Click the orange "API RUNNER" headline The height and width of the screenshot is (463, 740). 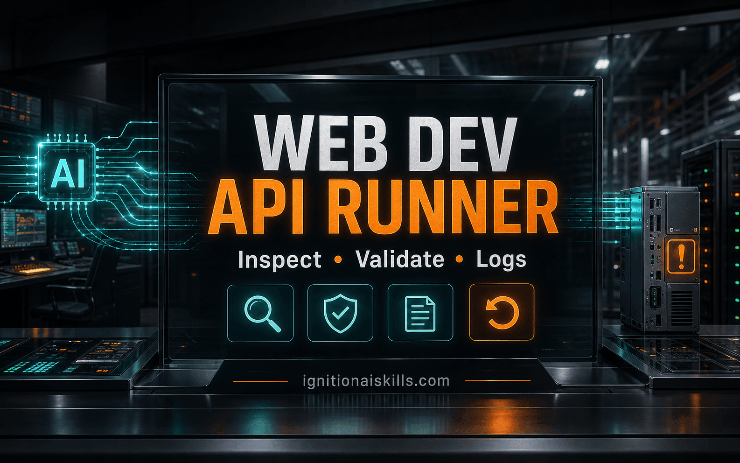point(383,207)
